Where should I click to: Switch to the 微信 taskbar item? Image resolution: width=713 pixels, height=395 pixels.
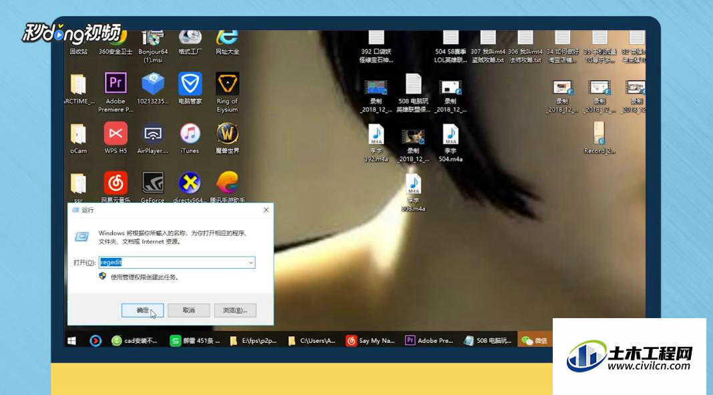pyautogui.click(x=535, y=340)
